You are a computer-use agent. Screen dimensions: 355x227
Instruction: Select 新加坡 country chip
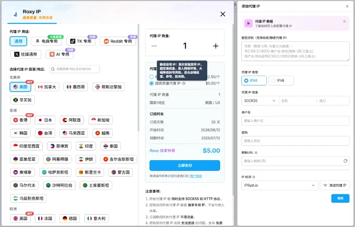point(100,120)
